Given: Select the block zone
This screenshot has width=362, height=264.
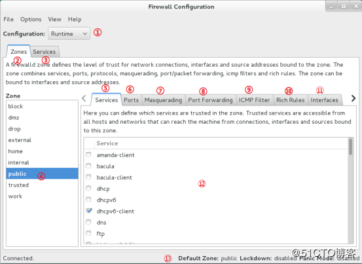Looking at the screenshot, I should [42, 107].
